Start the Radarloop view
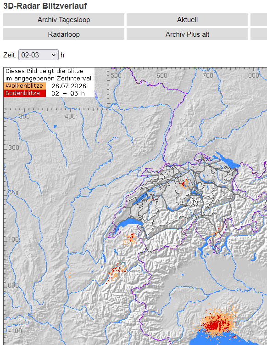 point(64,34)
